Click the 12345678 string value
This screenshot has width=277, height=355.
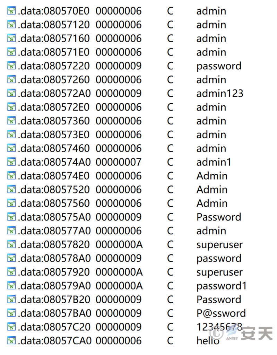[219, 327]
